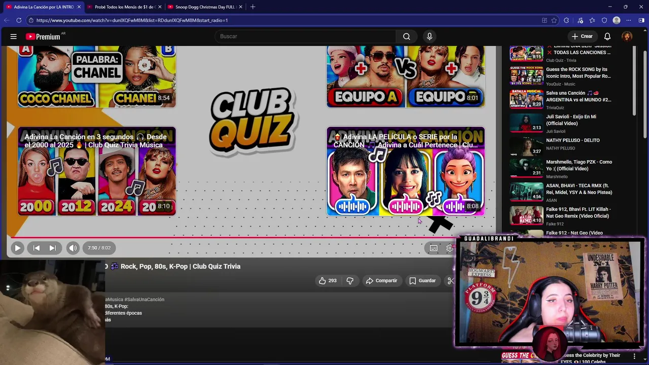The image size is (649, 365).
Task: Dislike the video
Action: (350, 280)
